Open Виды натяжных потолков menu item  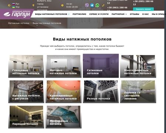[x=51, y=14]
